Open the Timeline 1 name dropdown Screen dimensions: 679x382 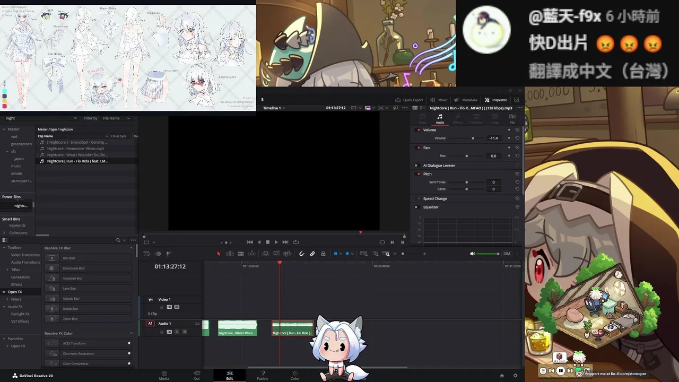click(274, 108)
